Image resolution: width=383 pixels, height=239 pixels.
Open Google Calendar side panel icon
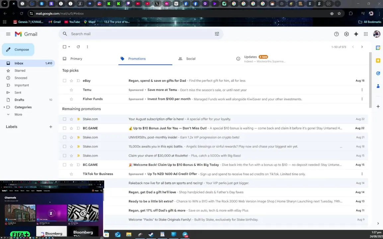[x=378, y=48]
